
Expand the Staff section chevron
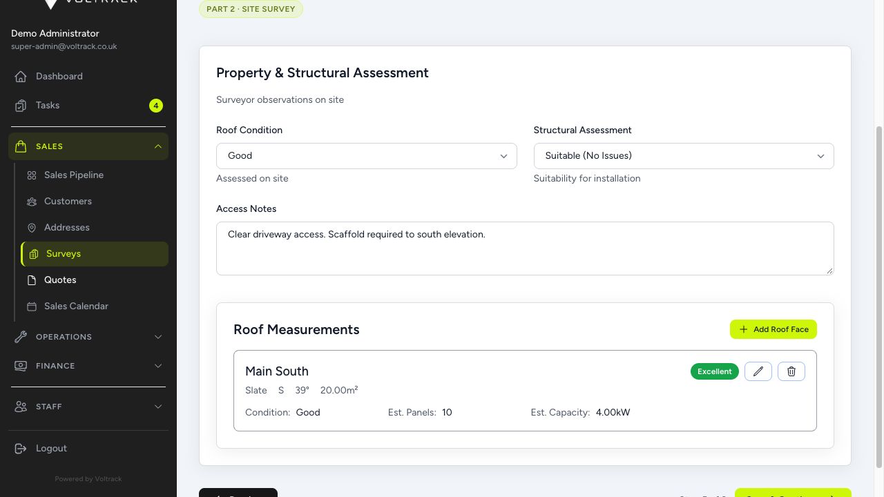(x=158, y=407)
